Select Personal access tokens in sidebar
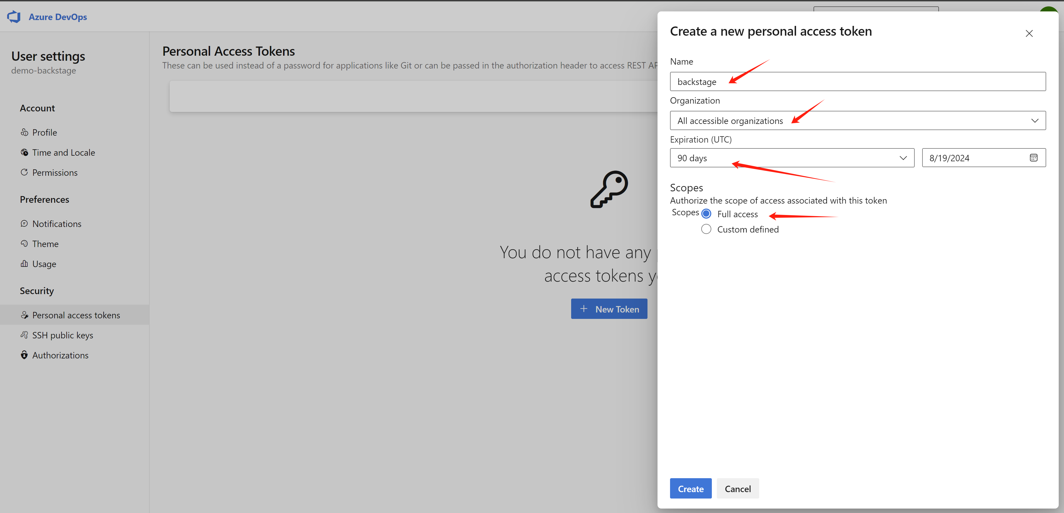The image size is (1064, 513). 76,315
